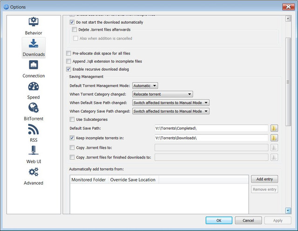
Task: Open Default Torrent Management Mode dropdown
Action: 145,86
